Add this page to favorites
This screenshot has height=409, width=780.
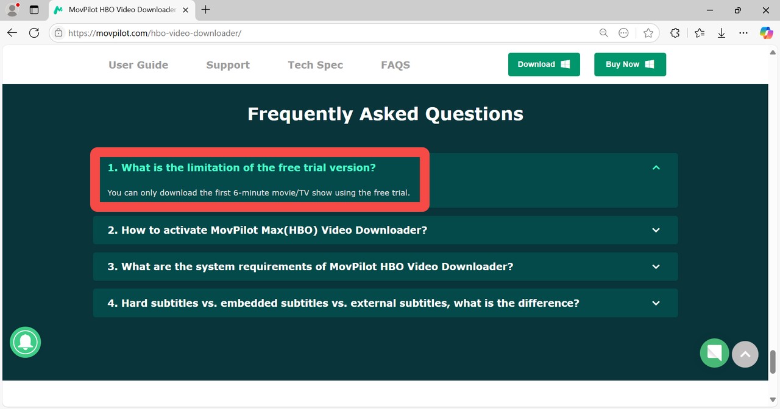coord(648,33)
